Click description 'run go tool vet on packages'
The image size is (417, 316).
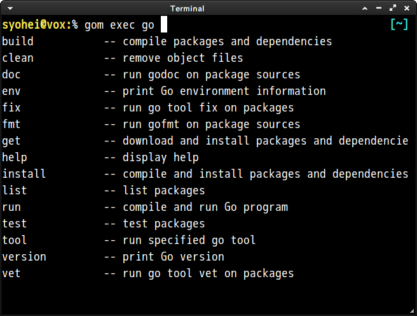pos(208,274)
